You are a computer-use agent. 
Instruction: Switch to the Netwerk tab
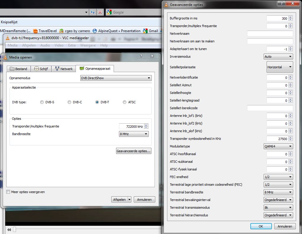tap(63, 69)
